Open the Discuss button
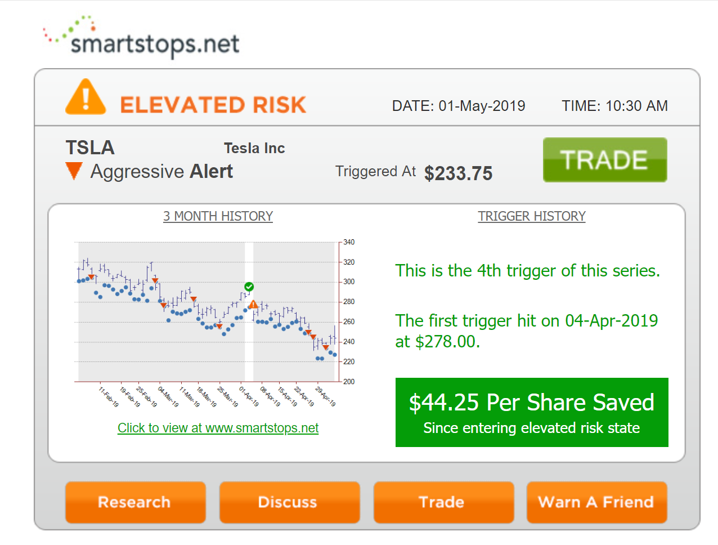The width and height of the screenshot is (718, 545). (x=290, y=502)
